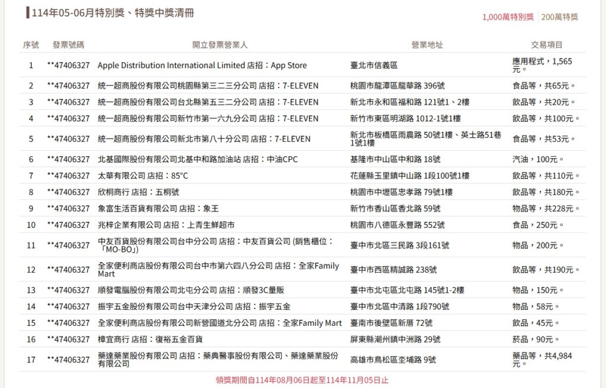Select the 中油CPC gas station seller entry
The image size is (606, 388).
pos(188,159)
